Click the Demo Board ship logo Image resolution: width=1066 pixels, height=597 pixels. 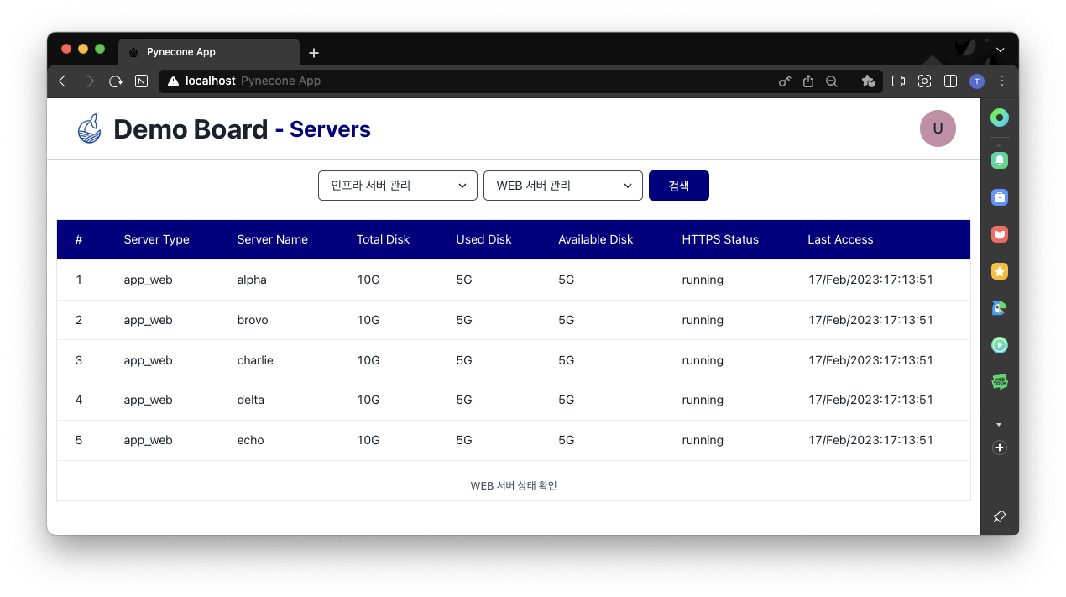click(89, 128)
